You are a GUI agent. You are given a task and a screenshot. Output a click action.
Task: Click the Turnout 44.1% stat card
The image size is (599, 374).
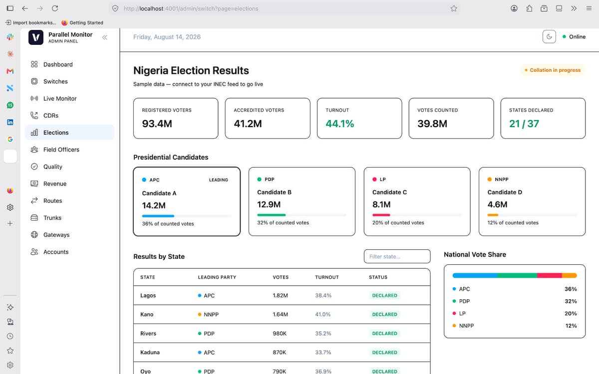[x=359, y=118]
